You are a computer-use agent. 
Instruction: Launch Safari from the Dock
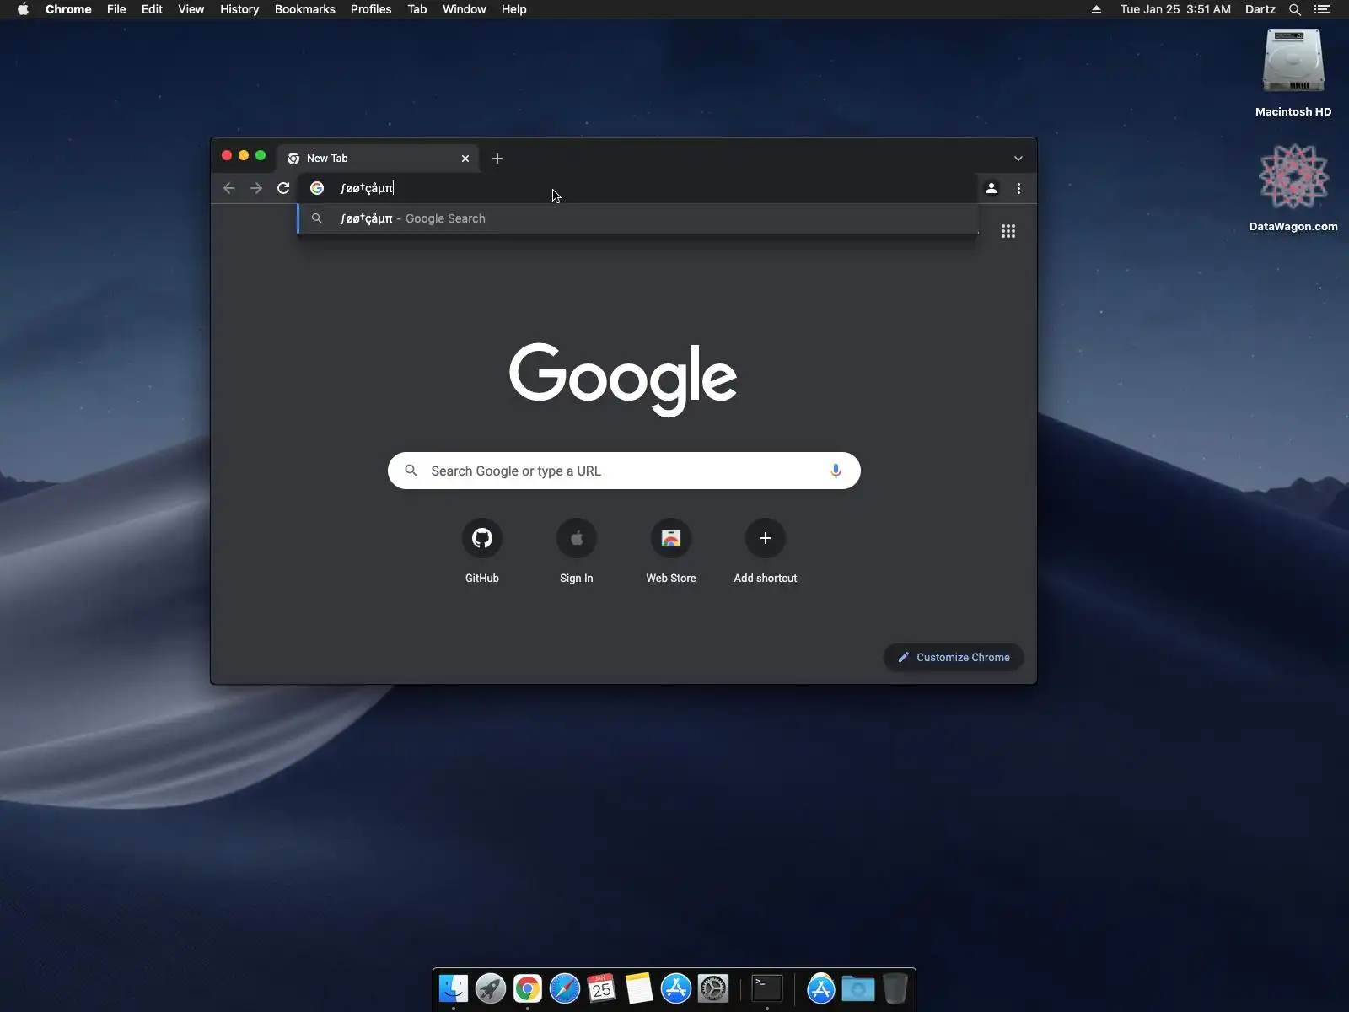click(x=565, y=988)
